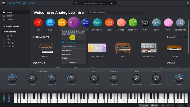The width and height of the screenshot is (190, 107).
Task: Click the Brightness knob
Action: point(12,78)
